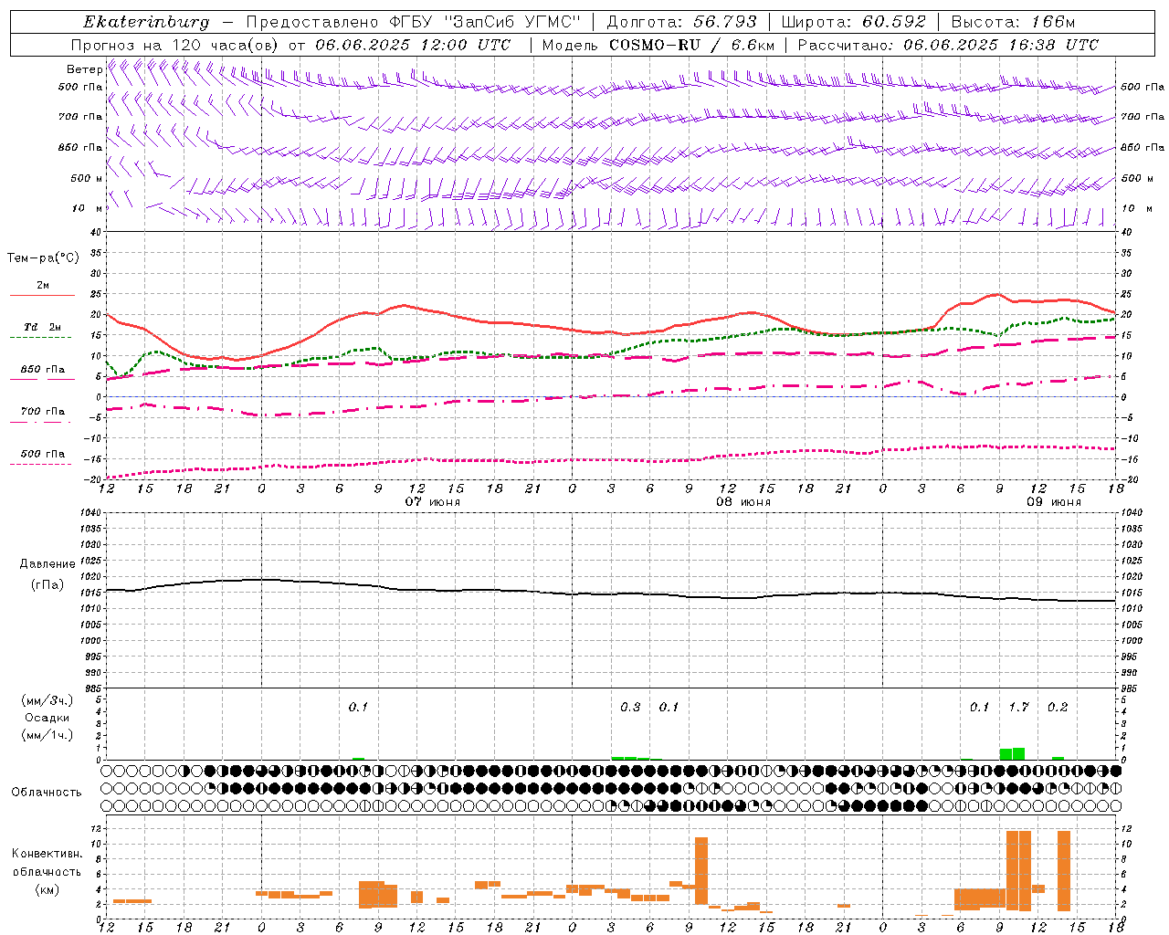Click the tall orange convective bar on 08 июня
1169x935 pixels.
coord(701,870)
